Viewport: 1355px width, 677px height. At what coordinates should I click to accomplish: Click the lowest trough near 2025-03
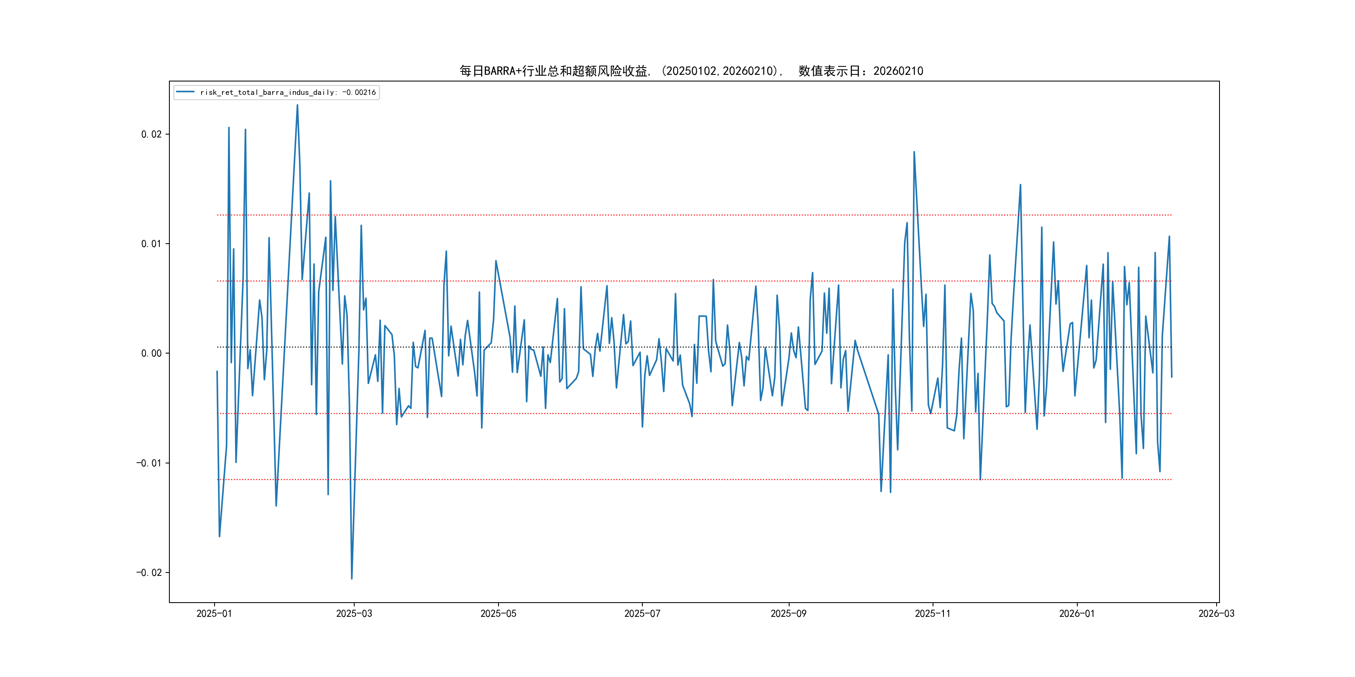[x=352, y=579]
